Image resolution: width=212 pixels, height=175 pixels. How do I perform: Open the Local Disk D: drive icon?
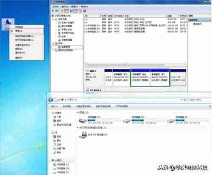point(126,121)
